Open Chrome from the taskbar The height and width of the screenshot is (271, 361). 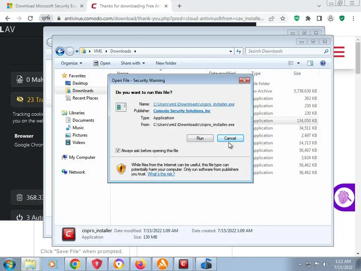pos(75,264)
